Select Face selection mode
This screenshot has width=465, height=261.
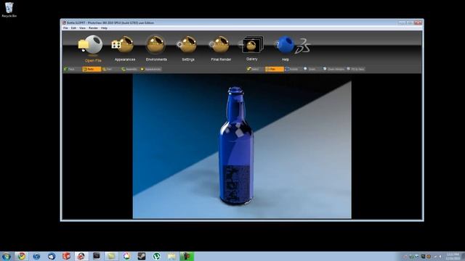click(x=70, y=70)
